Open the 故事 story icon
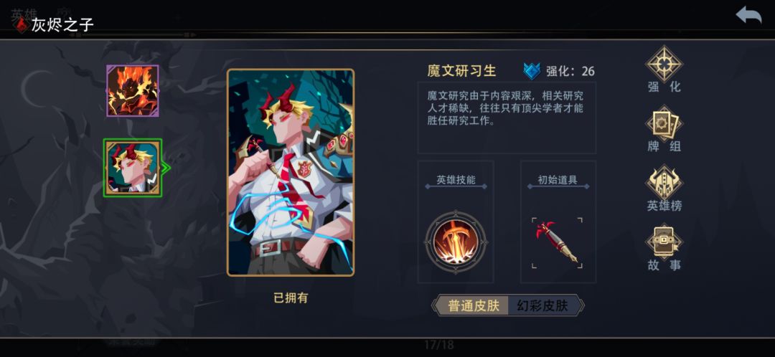Image resolution: width=775 pixels, height=357 pixels. point(664,242)
